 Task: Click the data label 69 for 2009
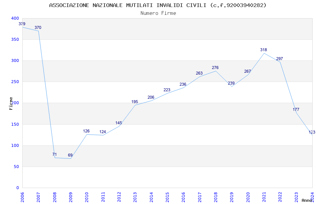pos(70,155)
